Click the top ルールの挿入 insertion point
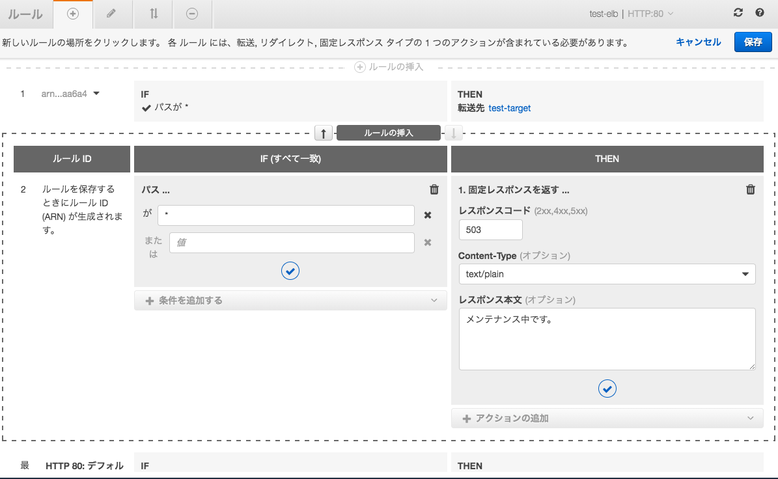The width and height of the screenshot is (778, 479). [389, 67]
